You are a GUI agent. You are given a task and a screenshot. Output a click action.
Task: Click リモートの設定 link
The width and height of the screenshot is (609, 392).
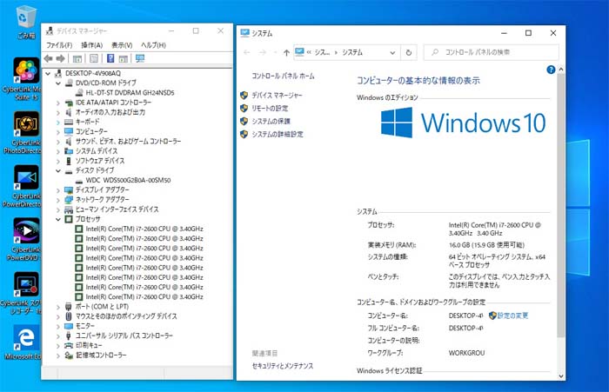point(270,109)
